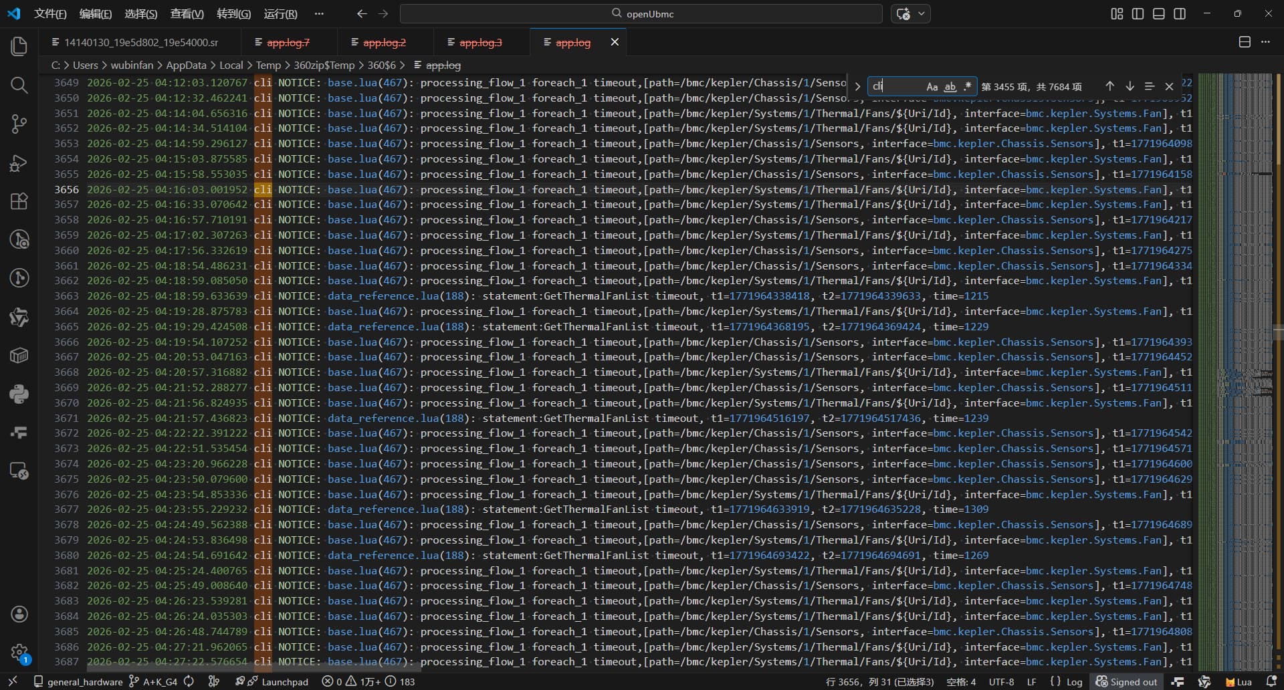Toggle Match Case in find widget

point(932,87)
